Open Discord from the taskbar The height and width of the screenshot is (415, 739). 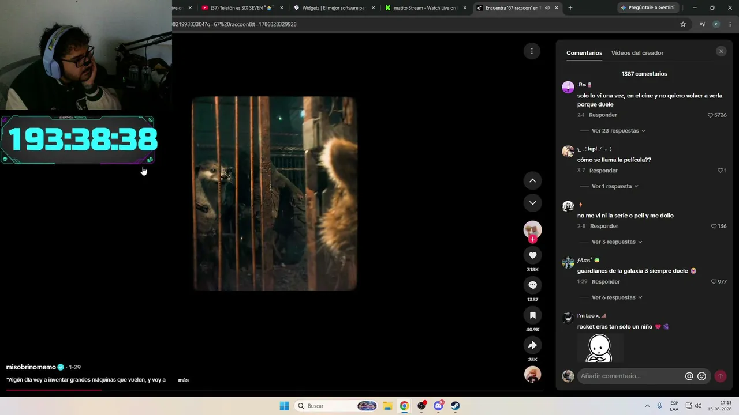coord(438,406)
